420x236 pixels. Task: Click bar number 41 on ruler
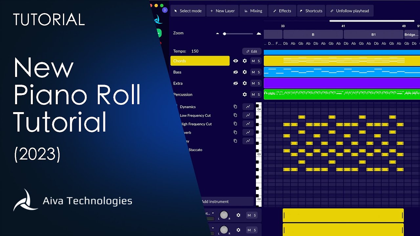(343, 26)
